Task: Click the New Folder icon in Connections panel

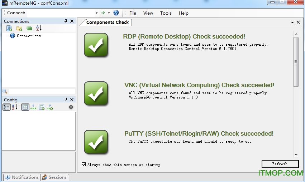Action: pyautogui.click(x=19, y=29)
